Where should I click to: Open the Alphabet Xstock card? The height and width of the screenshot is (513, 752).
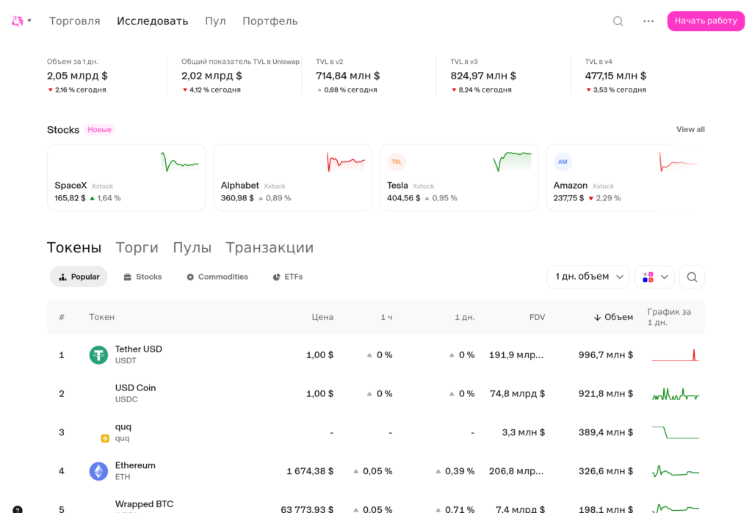292,178
